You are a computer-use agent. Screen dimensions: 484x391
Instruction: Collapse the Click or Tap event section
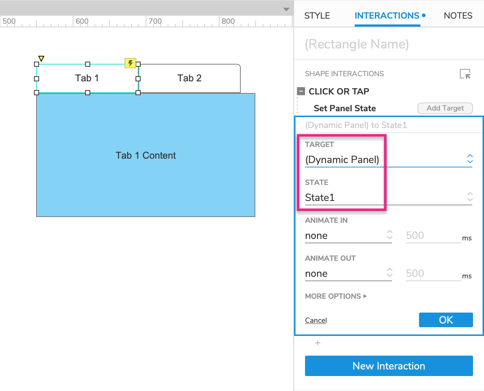tap(301, 91)
